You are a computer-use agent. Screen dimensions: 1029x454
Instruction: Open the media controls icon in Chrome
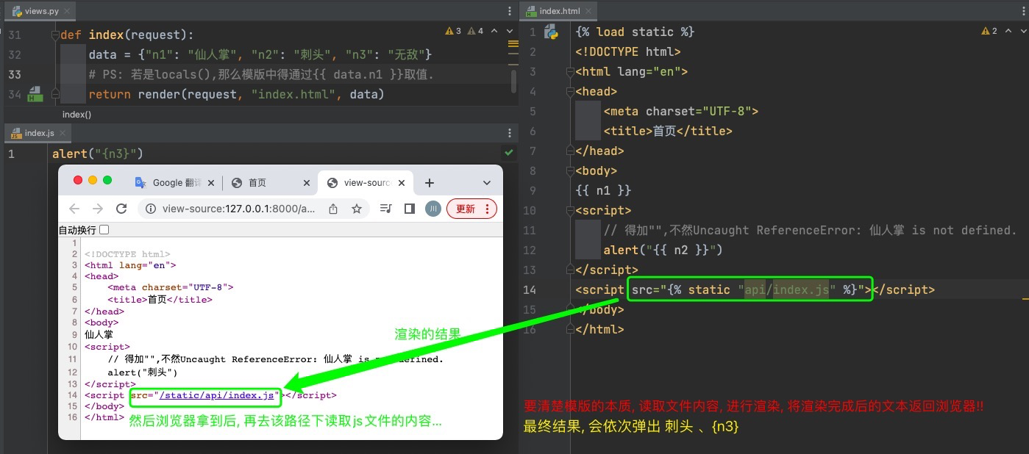[x=386, y=209]
